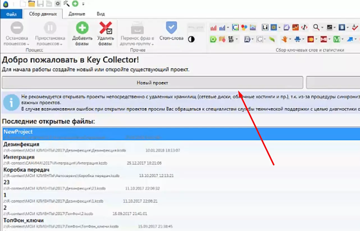Viewport: 360px width, 231px height.
Task: Select NewProject in recent files
Action: click(181, 134)
